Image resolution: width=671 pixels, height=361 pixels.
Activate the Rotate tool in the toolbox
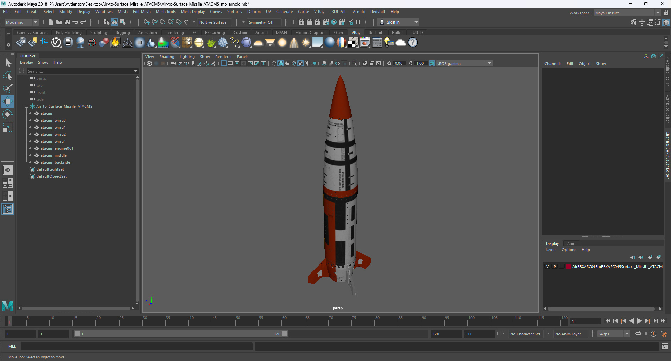coord(8,114)
